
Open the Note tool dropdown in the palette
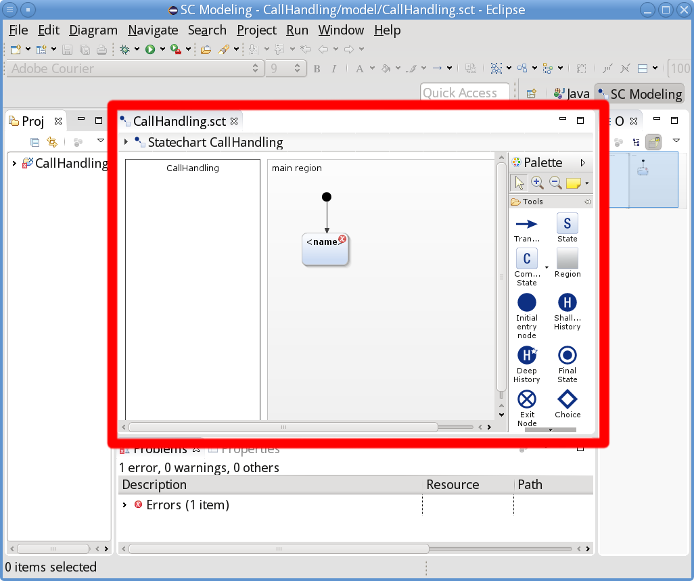pyautogui.click(x=587, y=183)
